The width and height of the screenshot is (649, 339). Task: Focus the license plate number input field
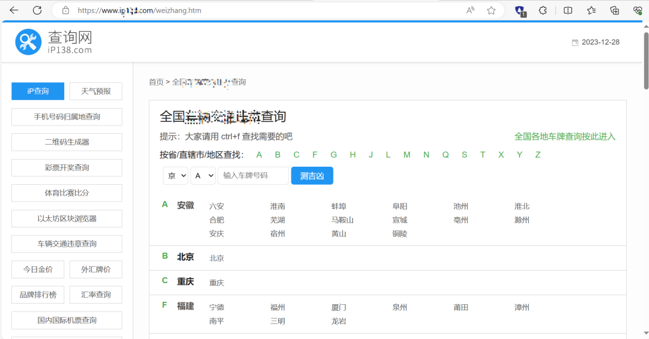254,176
